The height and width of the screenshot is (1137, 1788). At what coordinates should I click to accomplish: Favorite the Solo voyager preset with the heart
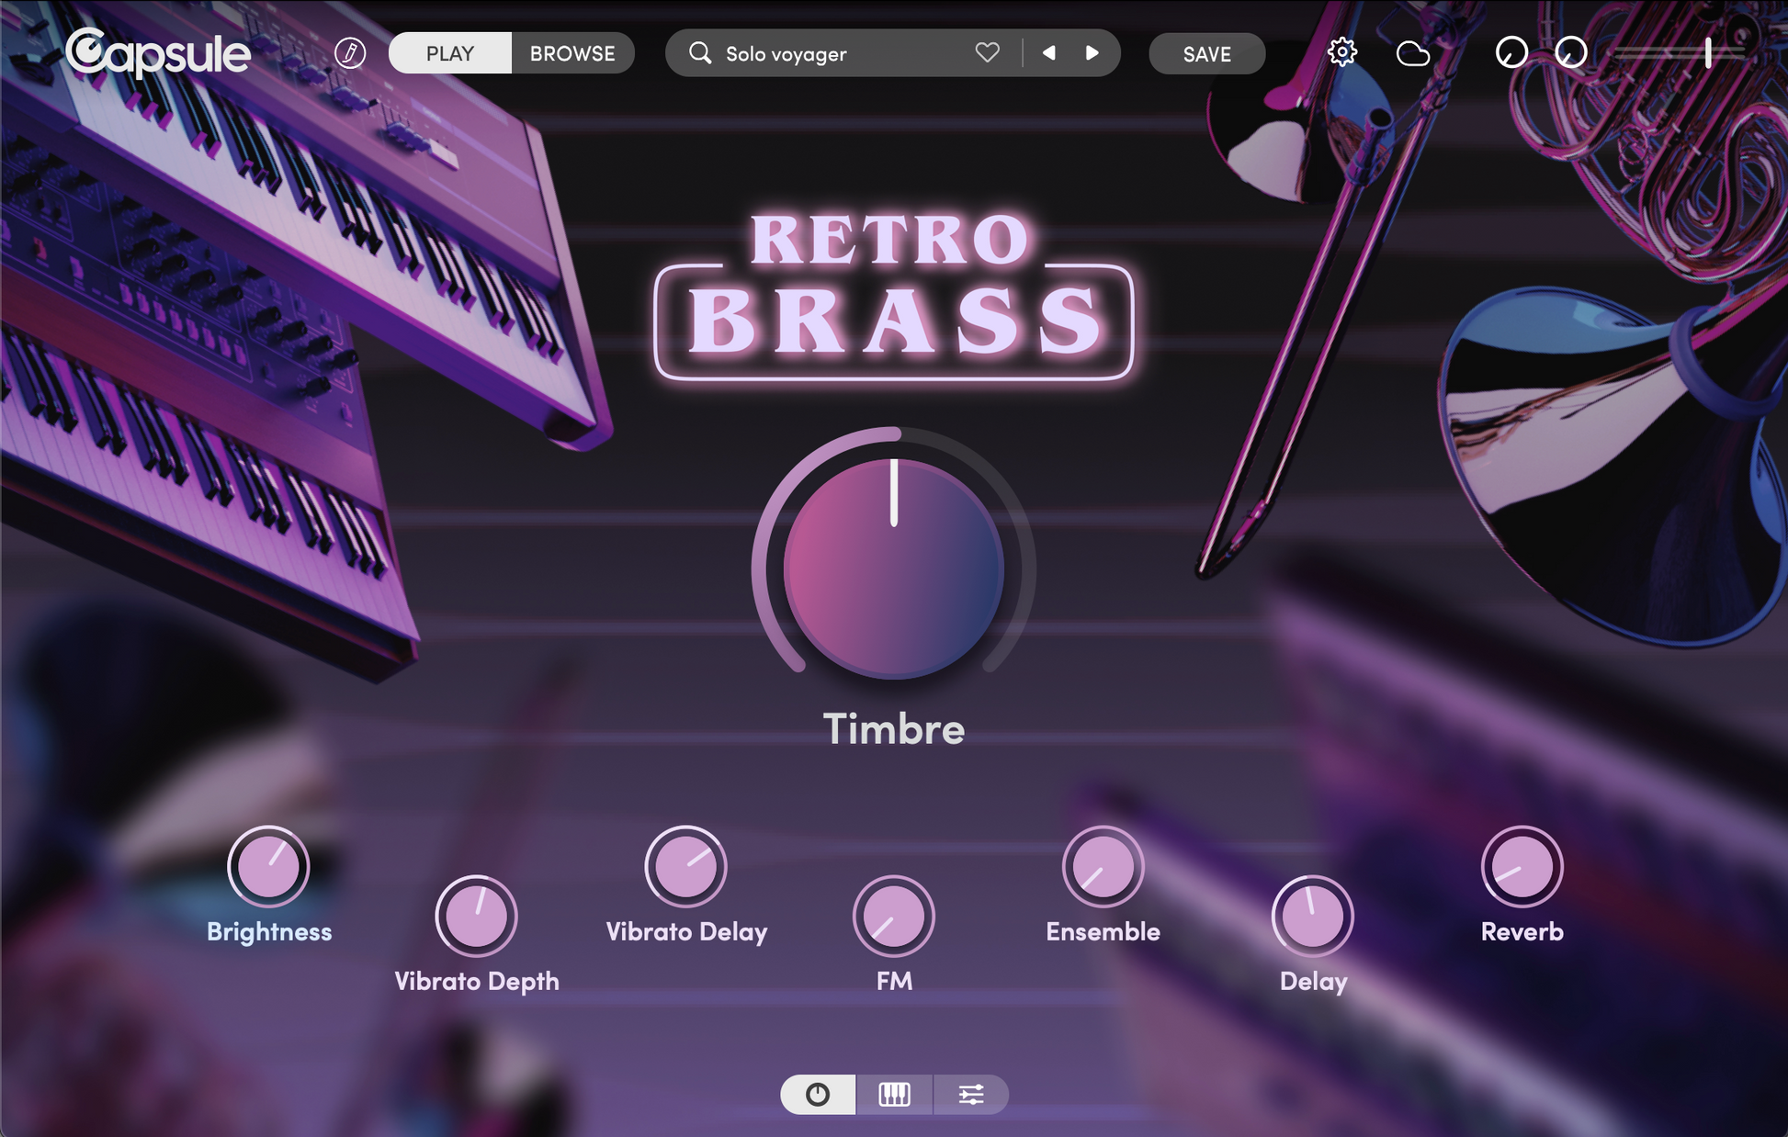click(986, 53)
